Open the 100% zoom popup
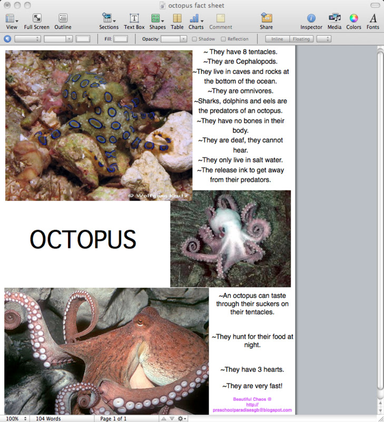This screenshot has width=384, height=422. 16,418
